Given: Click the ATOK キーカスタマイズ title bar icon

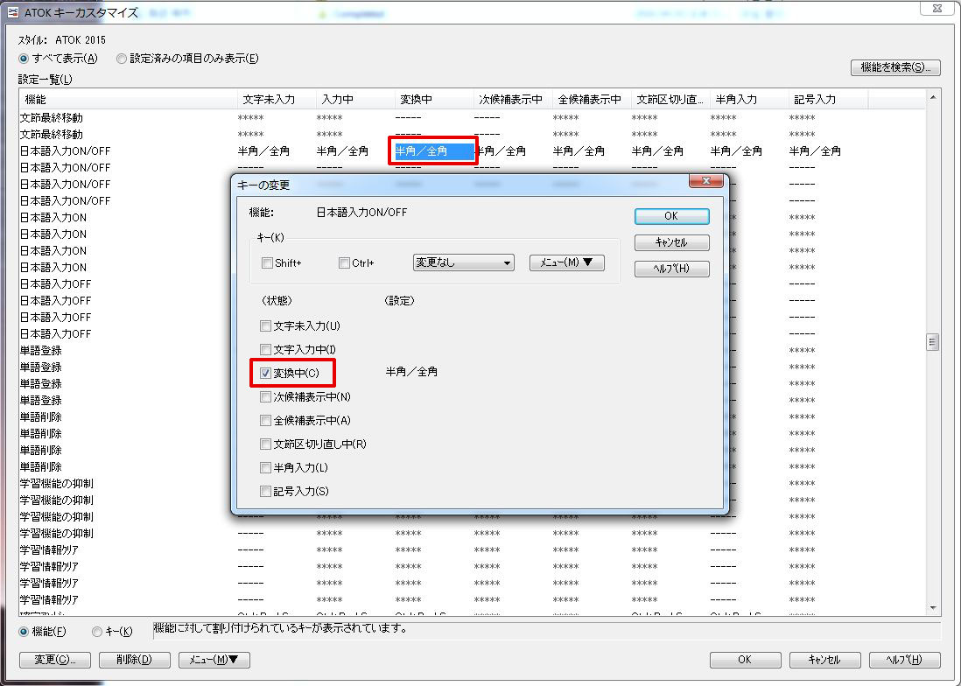Looking at the screenshot, I should [13, 11].
